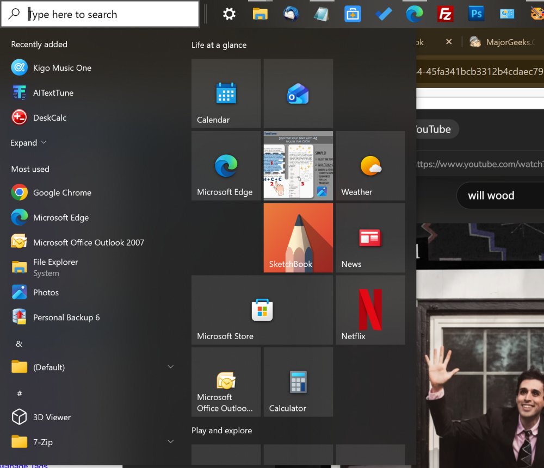Close the browser tab with X button
The height and width of the screenshot is (468, 544).
449,42
